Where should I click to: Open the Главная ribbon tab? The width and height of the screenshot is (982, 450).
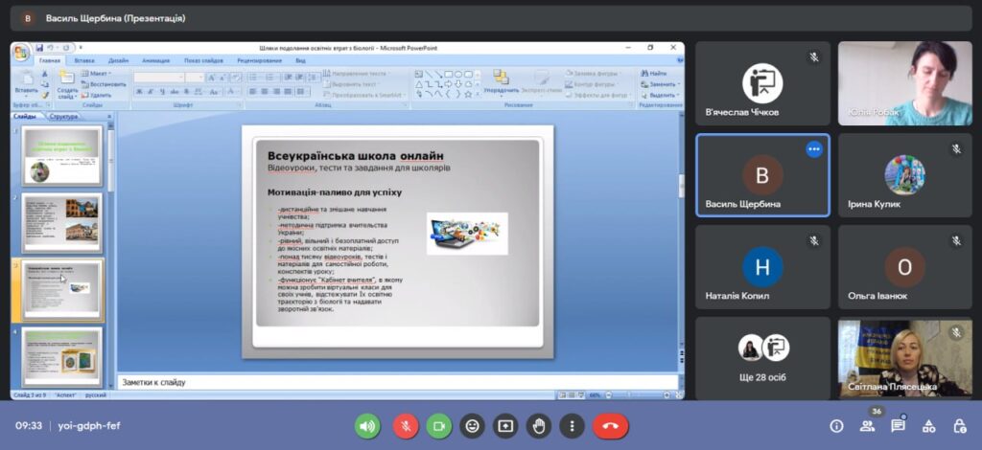pyautogui.click(x=50, y=60)
